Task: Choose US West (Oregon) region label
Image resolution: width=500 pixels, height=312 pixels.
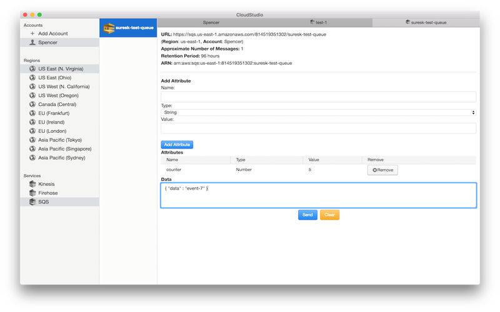Action: point(58,95)
